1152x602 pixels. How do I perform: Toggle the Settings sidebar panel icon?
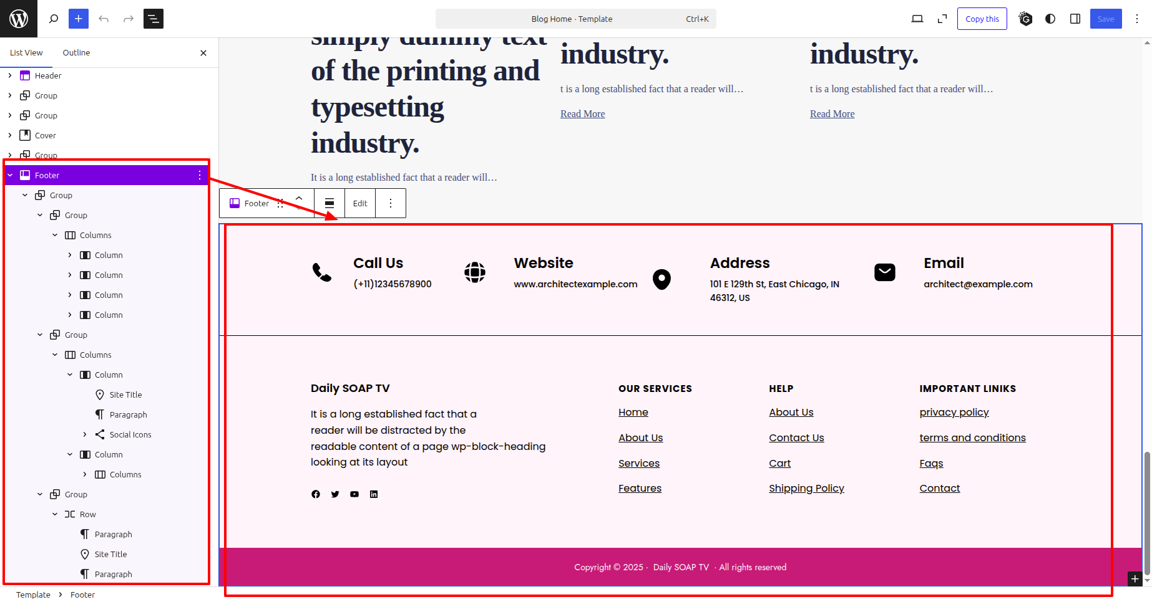[1075, 19]
